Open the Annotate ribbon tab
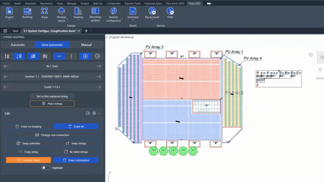 (x=30, y=3)
